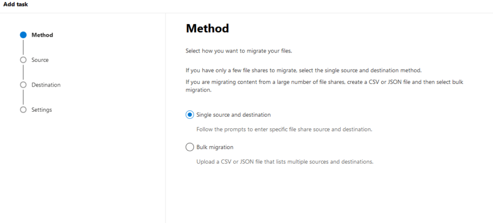Open the Source step in the wizard
The image size is (493, 223).
tap(40, 60)
